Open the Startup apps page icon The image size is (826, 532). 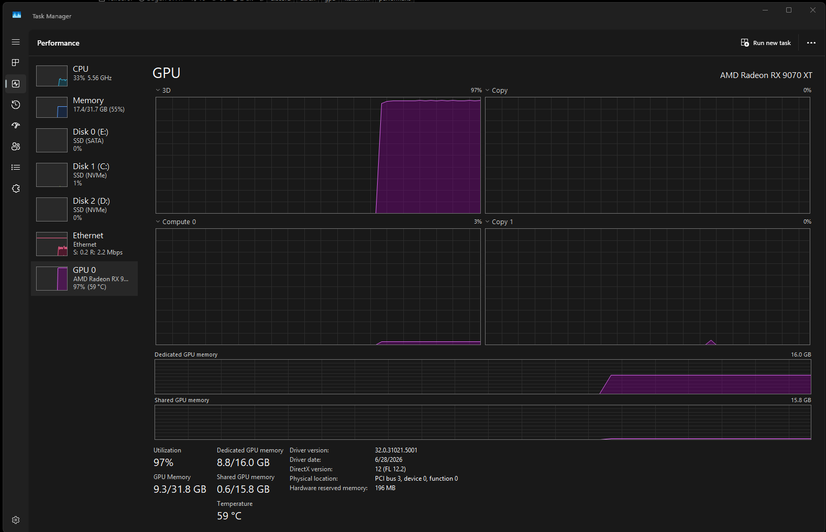(x=16, y=126)
